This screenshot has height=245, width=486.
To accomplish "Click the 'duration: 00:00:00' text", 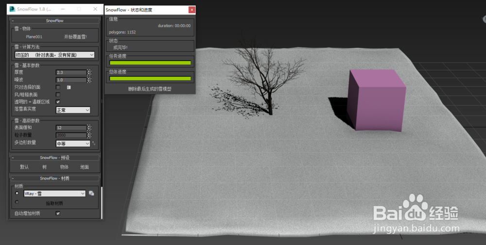I will [x=174, y=26].
